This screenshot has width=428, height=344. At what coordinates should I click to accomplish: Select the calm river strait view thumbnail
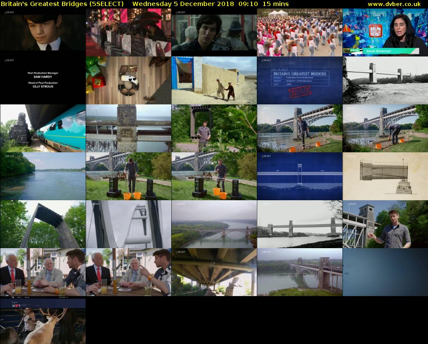[43, 176]
